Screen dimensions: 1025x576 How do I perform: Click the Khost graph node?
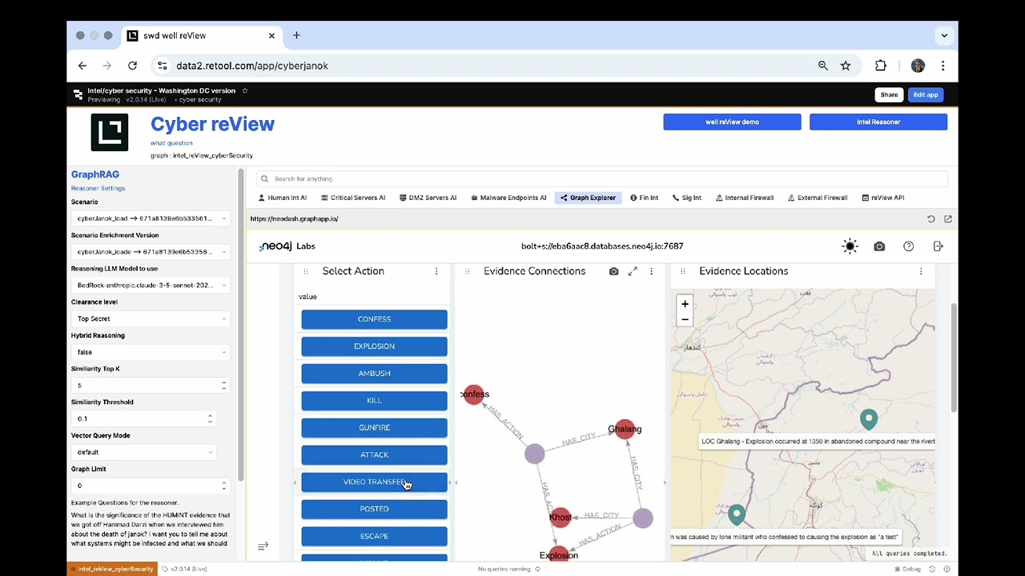pyautogui.click(x=561, y=518)
